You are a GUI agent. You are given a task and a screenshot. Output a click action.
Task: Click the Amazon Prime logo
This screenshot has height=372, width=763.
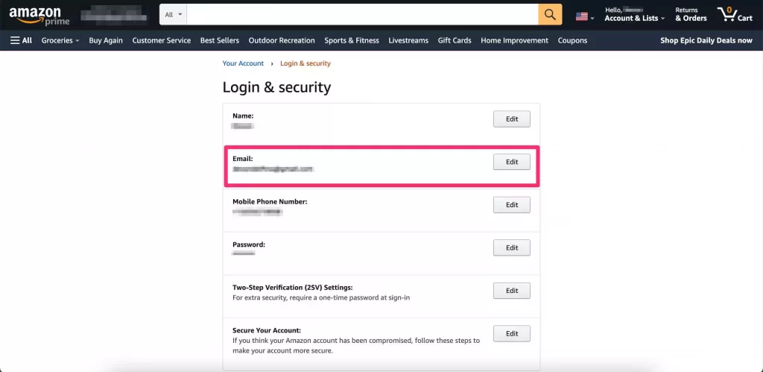pyautogui.click(x=39, y=15)
